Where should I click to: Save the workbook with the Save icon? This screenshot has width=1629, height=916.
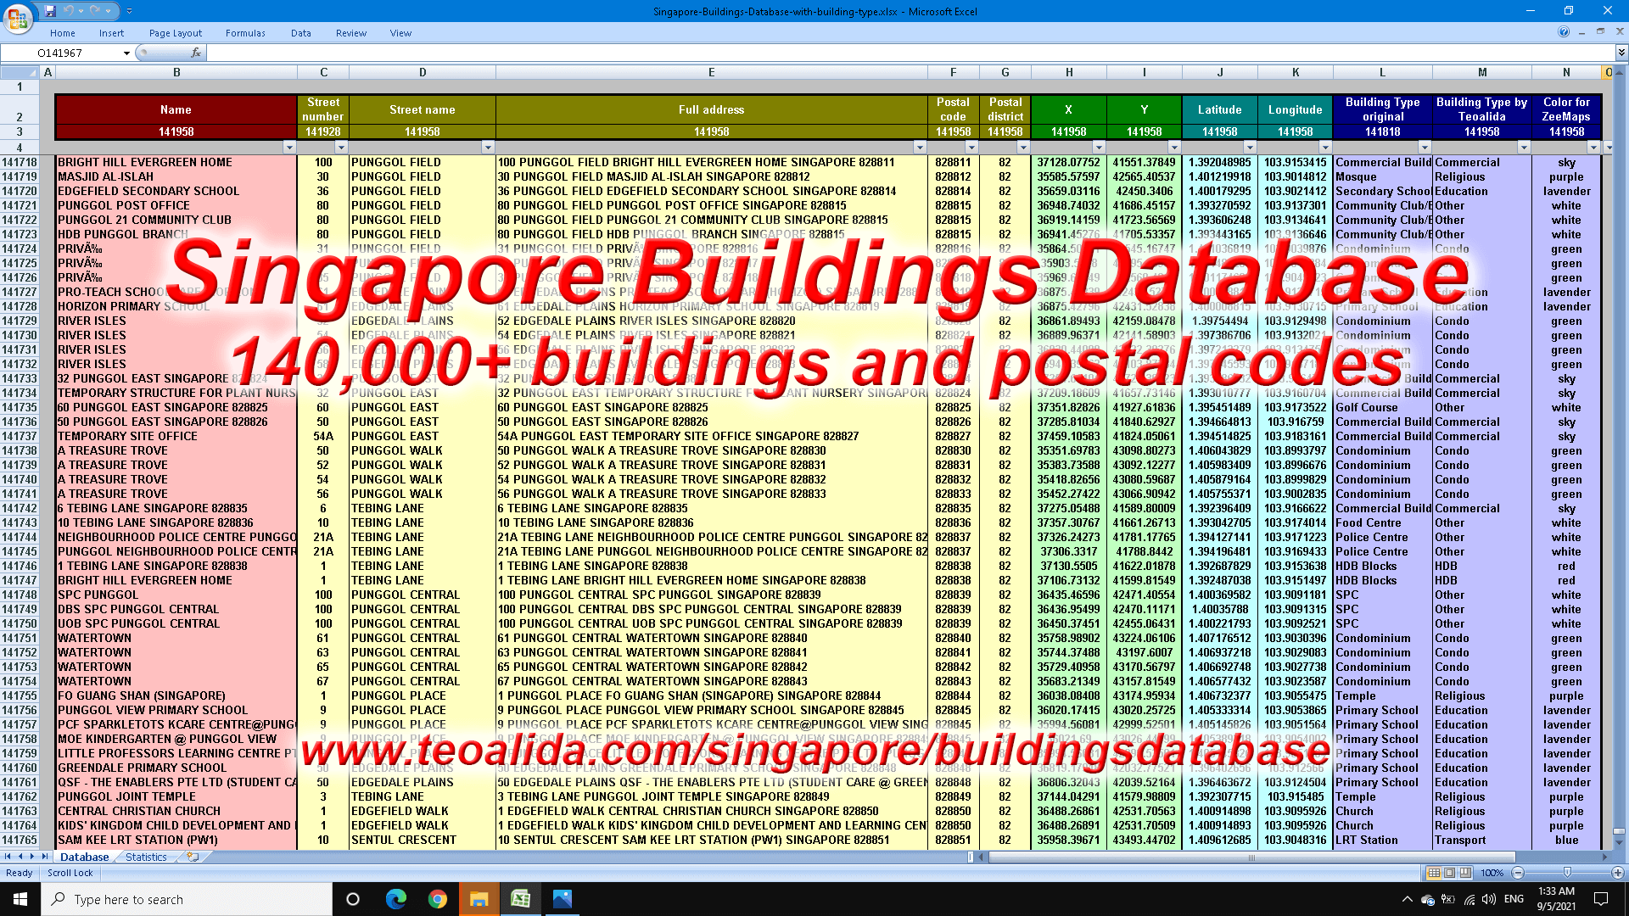50,10
